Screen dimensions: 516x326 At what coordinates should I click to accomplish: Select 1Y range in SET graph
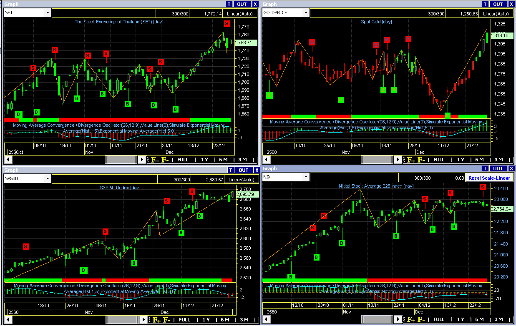point(204,160)
